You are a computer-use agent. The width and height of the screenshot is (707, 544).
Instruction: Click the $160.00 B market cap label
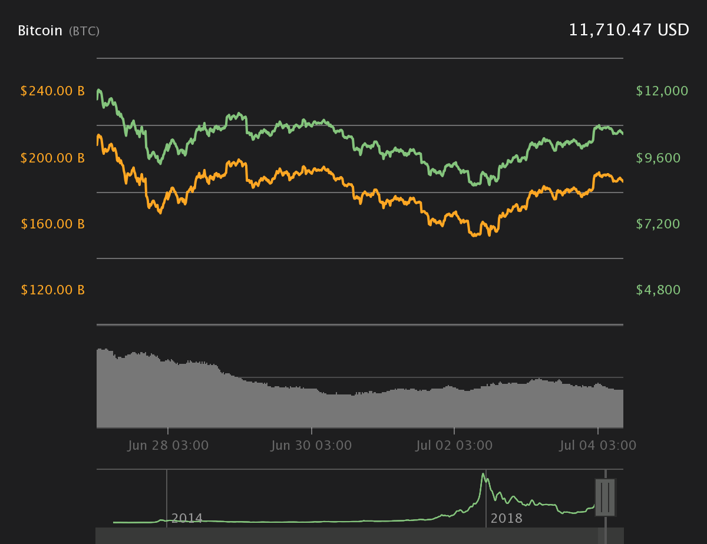pyautogui.click(x=52, y=224)
